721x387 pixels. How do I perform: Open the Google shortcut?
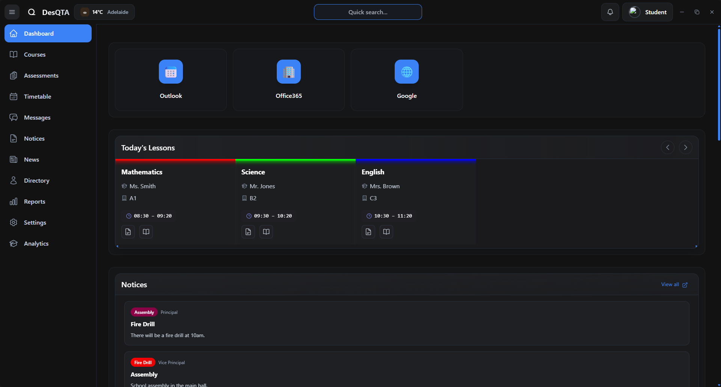click(x=407, y=79)
